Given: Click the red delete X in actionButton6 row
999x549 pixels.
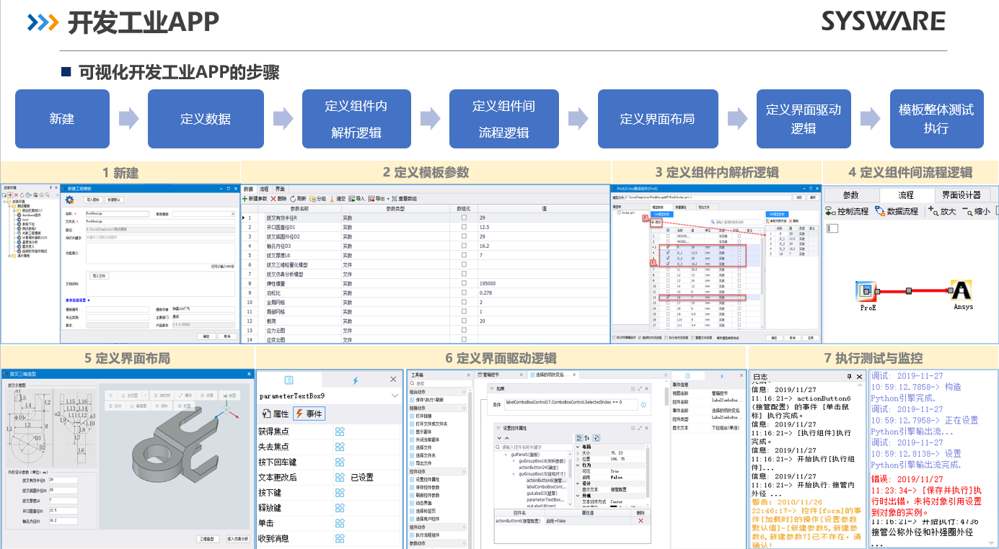Looking at the screenshot, I should pyautogui.click(x=641, y=521).
